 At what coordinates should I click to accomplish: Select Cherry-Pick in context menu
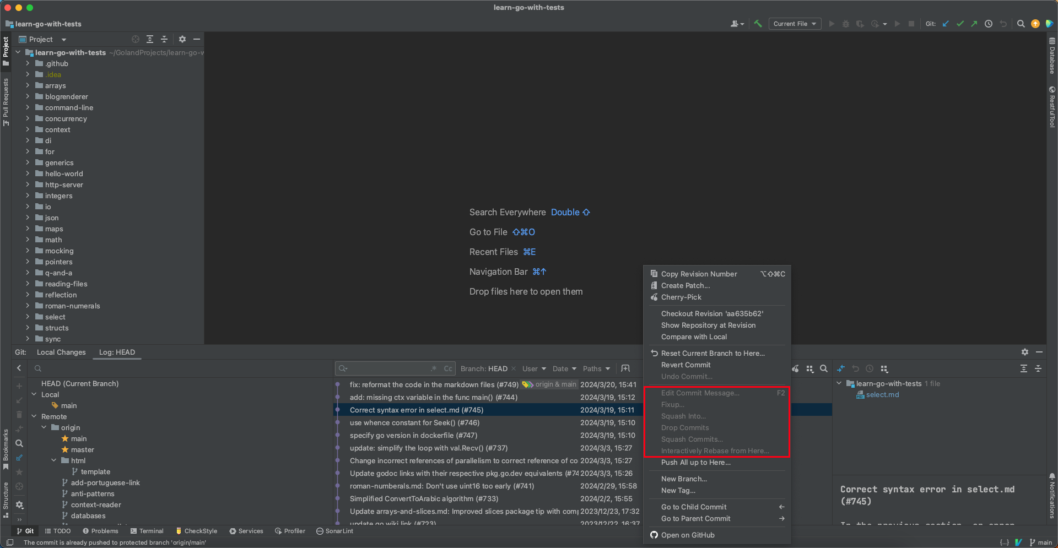(717, 297)
